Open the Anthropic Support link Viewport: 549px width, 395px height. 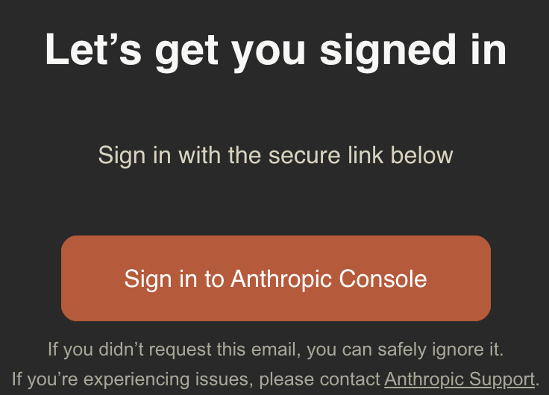coord(459,379)
